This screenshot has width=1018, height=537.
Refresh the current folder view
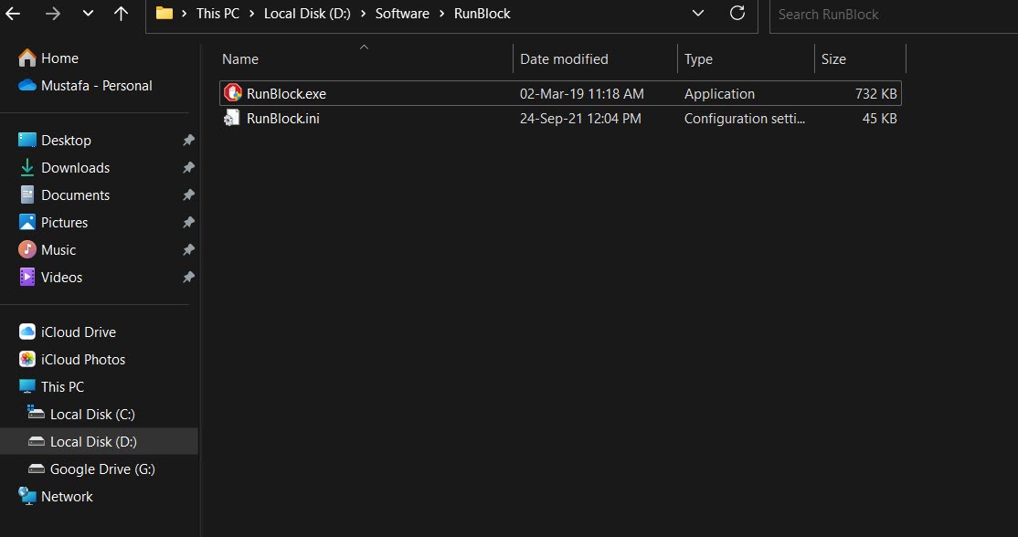point(737,13)
